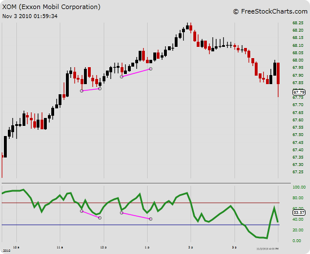Click the 67.90 price axis label
Image resolution: width=310 pixels, height=254 pixels.
(x=298, y=76)
